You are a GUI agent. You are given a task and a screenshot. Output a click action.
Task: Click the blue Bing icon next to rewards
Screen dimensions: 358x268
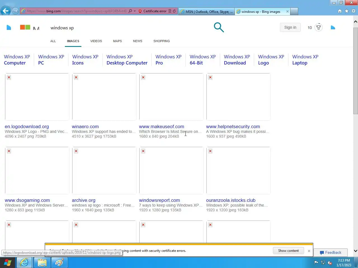pyautogui.click(x=333, y=27)
